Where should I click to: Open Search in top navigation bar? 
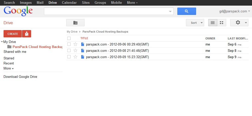pos(9,3)
